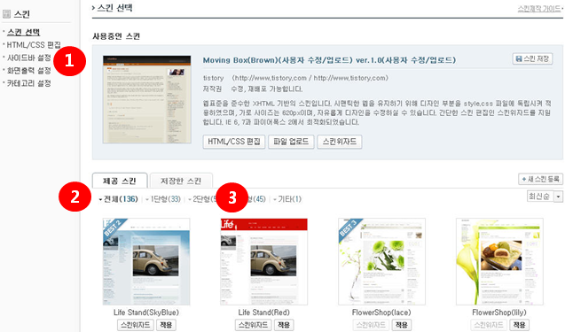
Task: Open FlowerShop(lily) skin thumbnail
Action: click(499, 261)
